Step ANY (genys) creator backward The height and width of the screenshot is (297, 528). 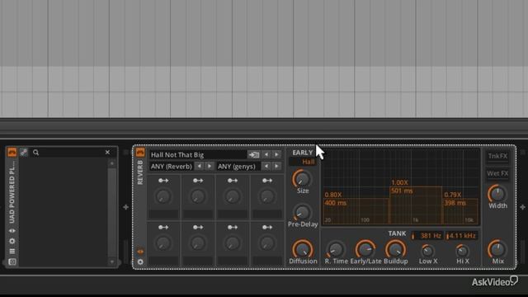(x=266, y=167)
